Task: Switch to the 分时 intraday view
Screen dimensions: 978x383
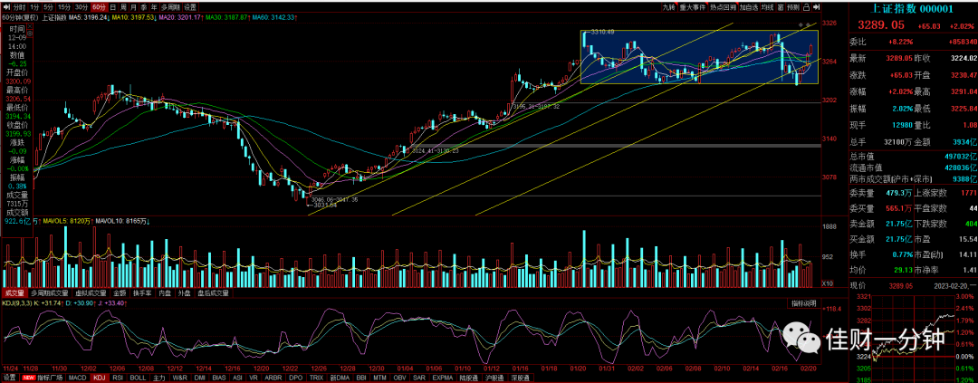Action: (19, 7)
